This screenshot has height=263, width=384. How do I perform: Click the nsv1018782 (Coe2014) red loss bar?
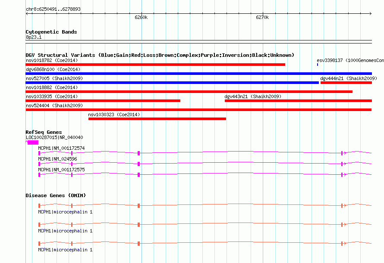tap(155, 65)
